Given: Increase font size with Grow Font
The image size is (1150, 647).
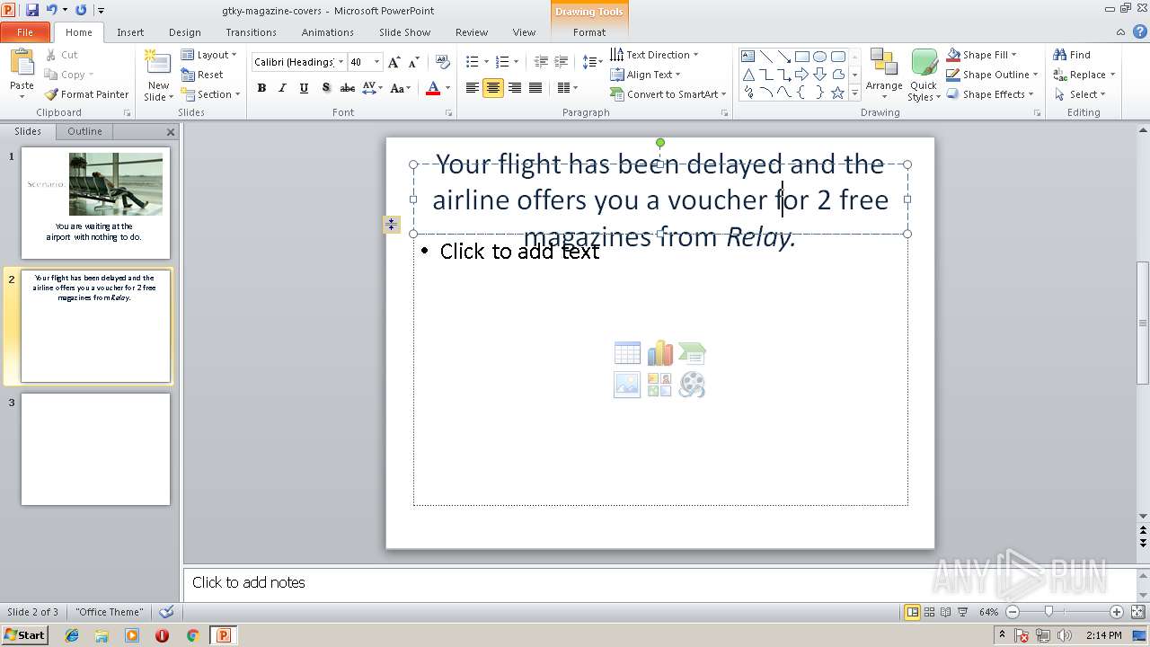Looking at the screenshot, I should point(394,62).
